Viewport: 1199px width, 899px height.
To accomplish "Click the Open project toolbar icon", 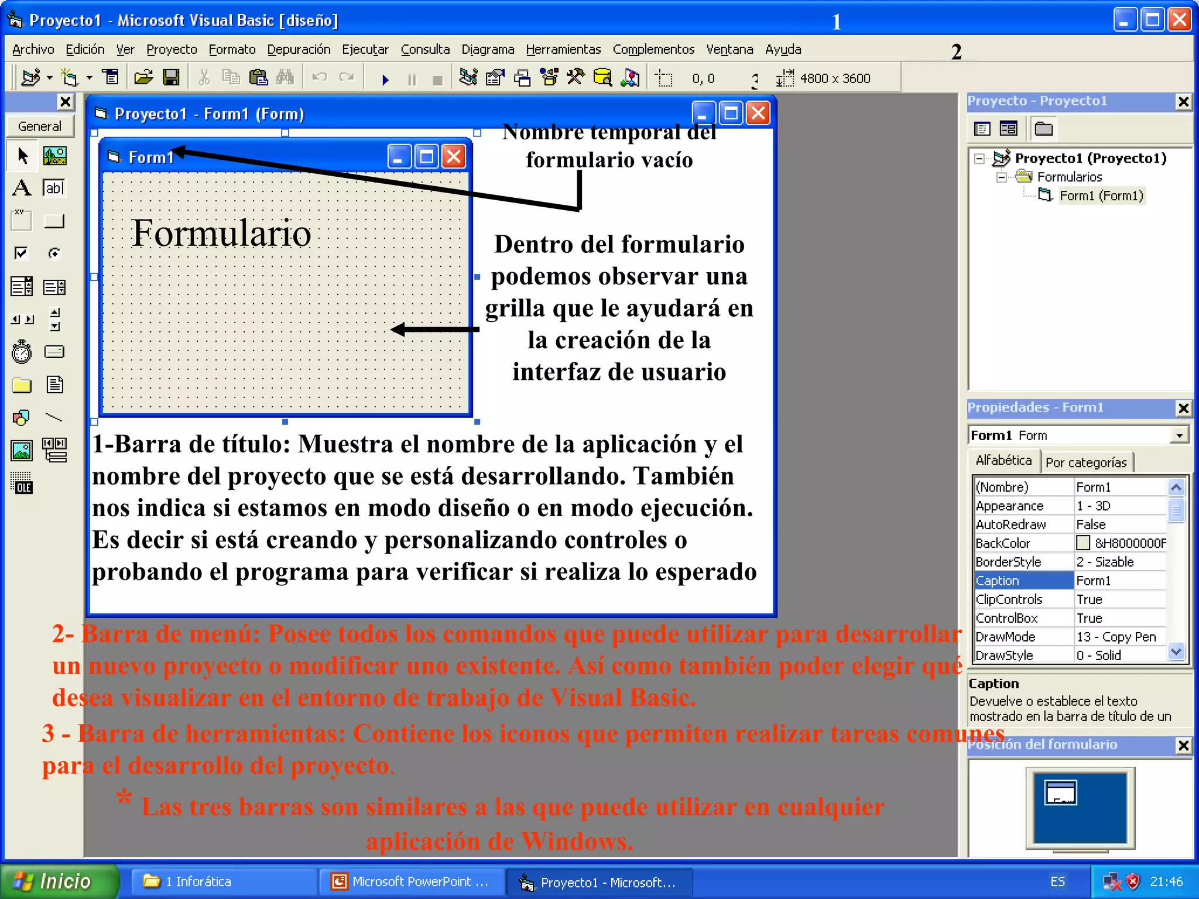I will coord(143,77).
